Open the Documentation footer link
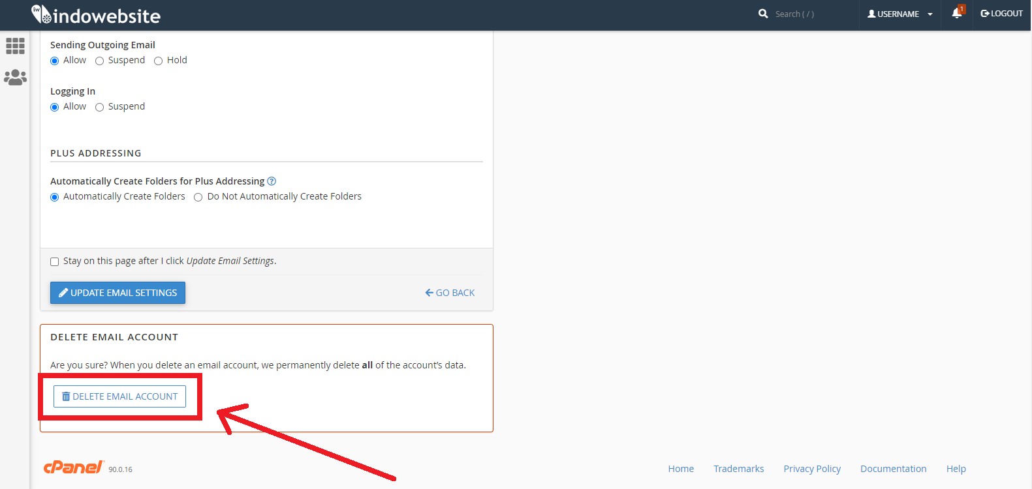This screenshot has height=489, width=1032. [893, 469]
